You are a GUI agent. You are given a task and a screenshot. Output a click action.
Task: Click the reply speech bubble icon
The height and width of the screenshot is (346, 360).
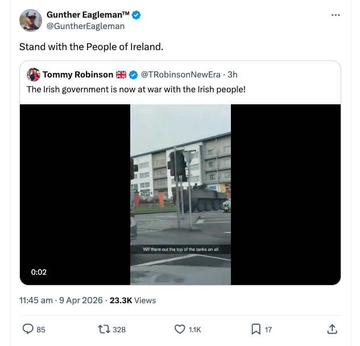tap(28, 329)
